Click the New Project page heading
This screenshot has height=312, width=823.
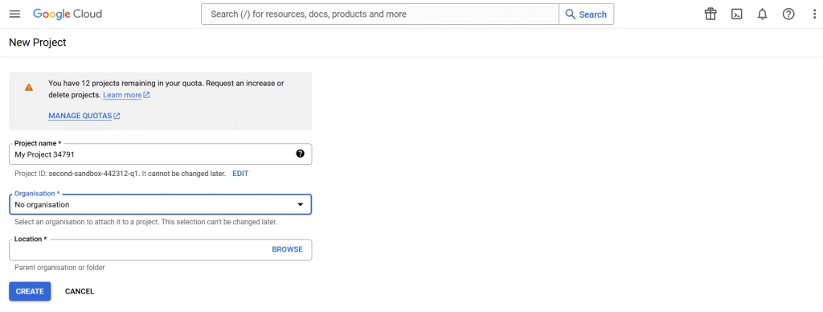[x=38, y=43]
